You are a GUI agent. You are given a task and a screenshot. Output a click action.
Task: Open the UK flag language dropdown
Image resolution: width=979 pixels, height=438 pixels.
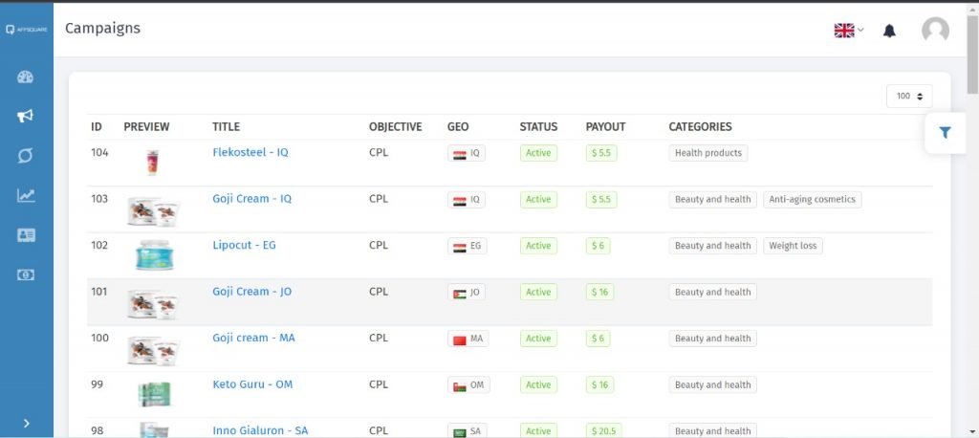tap(849, 30)
